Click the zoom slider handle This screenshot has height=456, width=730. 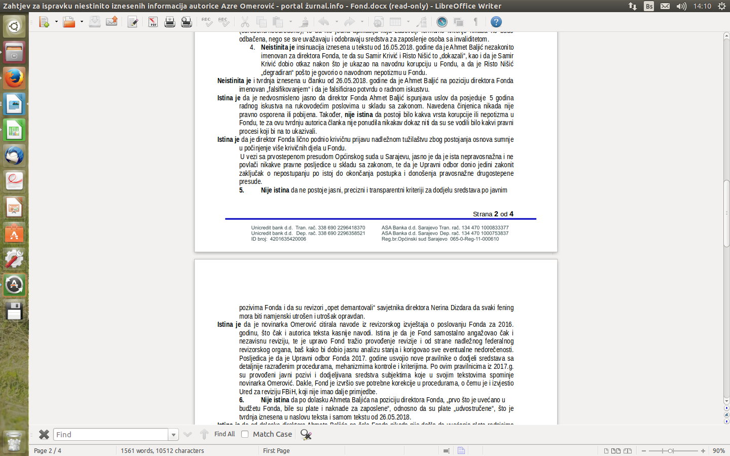[x=670, y=450]
